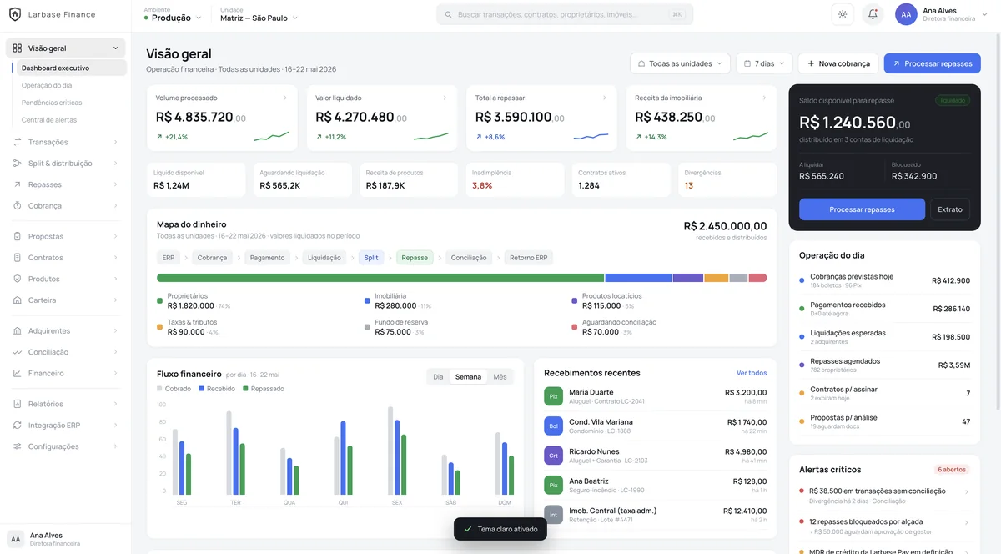The image size is (1001, 554).
Task: Expand Contratos chevron in sidebar
Action: [x=115, y=258]
